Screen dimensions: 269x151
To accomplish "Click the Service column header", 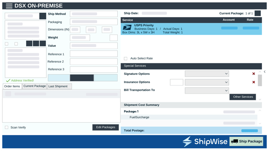I will point(127,20).
